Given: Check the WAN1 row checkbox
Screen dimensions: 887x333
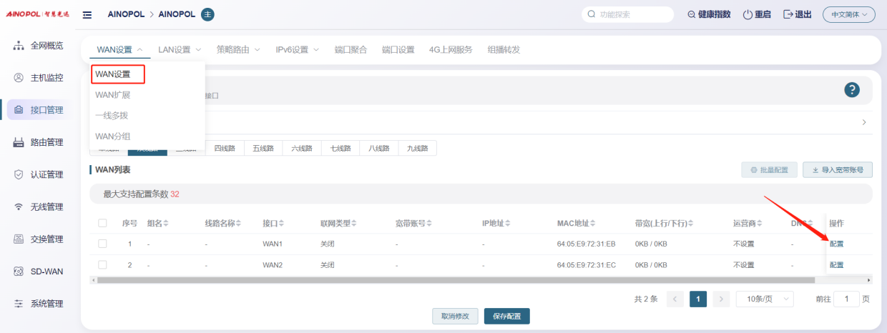Looking at the screenshot, I should [x=102, y=244].
